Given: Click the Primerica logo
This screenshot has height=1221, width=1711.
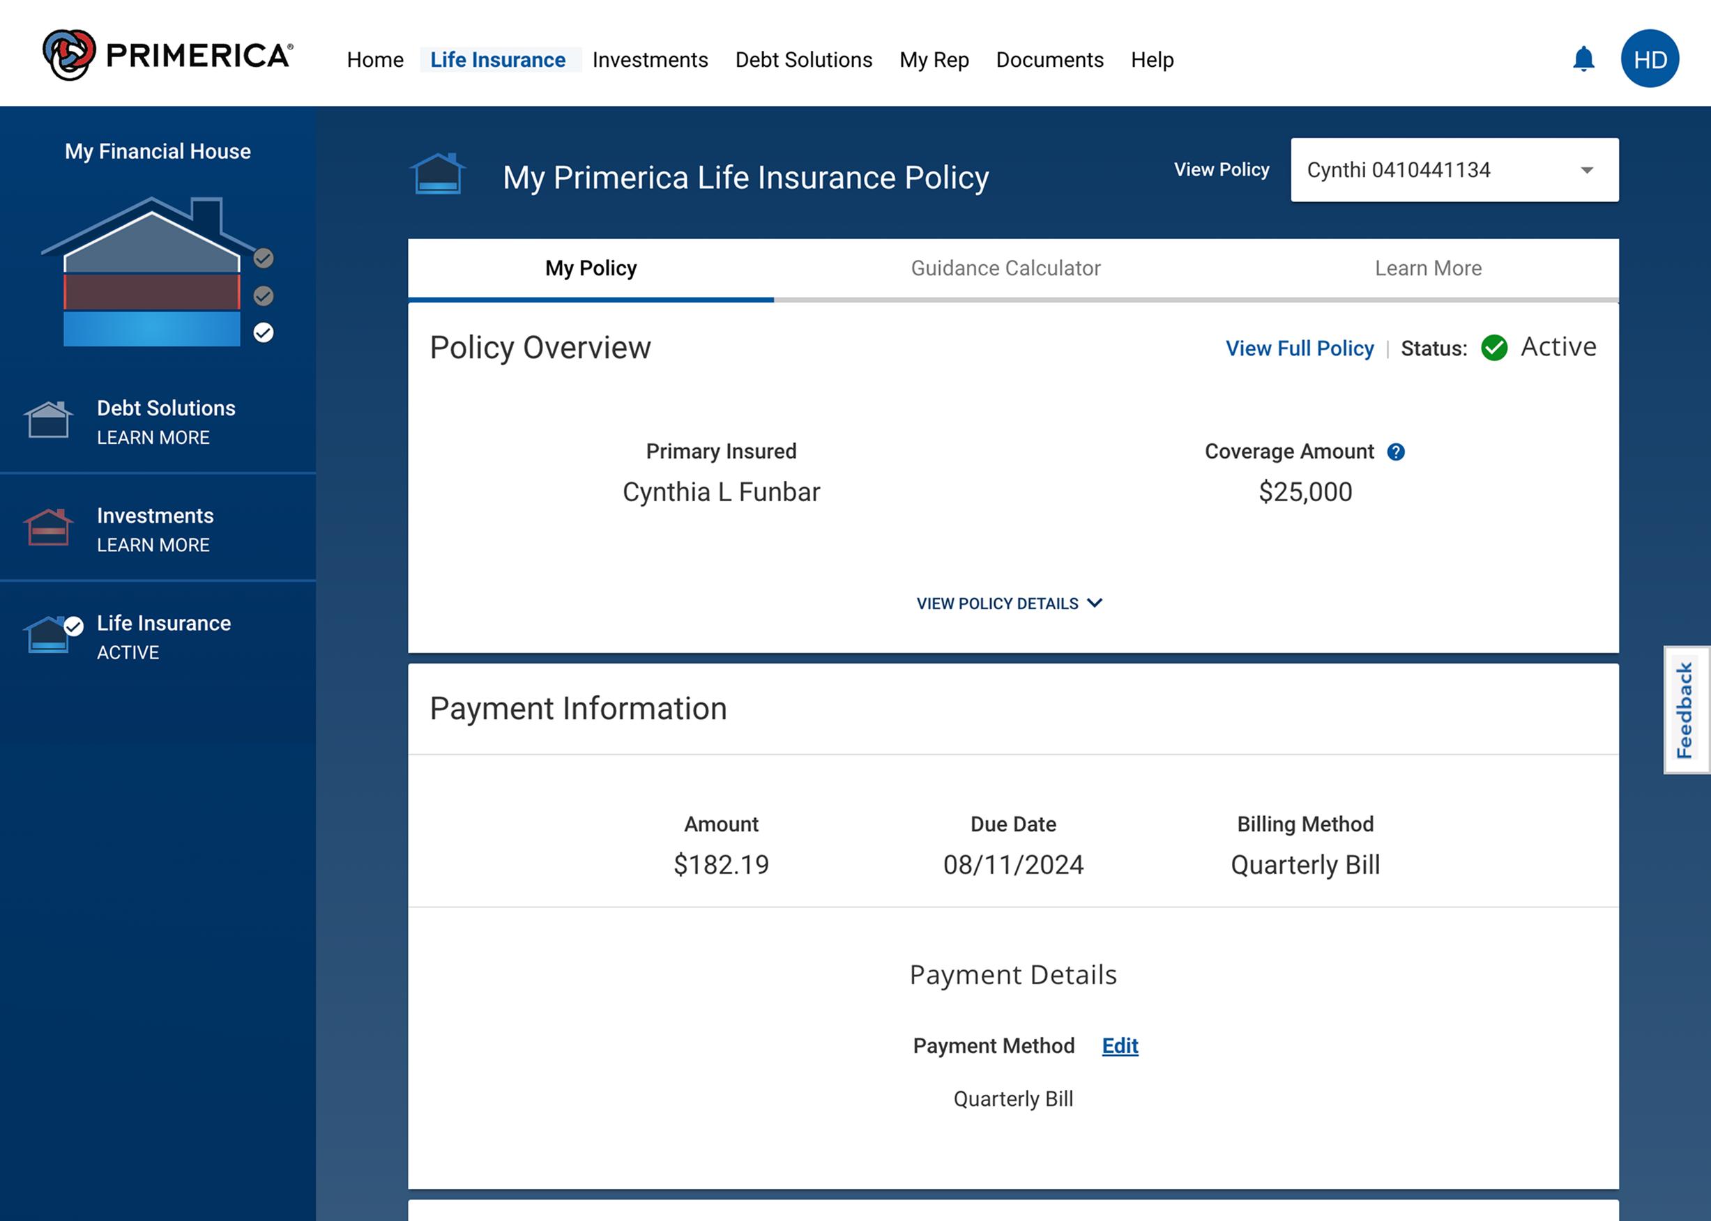Looking at the screenshot, I should click(x=167, y=55).
